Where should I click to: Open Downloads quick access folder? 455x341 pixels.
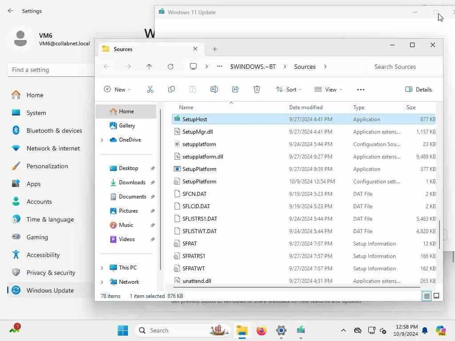(x=132, y=182)
